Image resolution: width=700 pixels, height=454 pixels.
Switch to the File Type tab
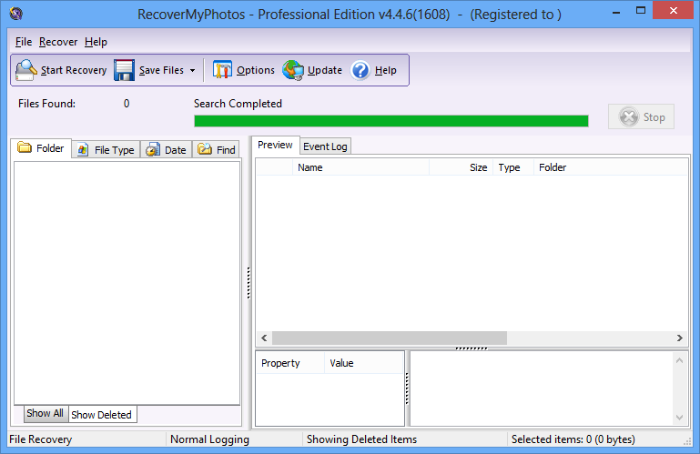[106, 150]
